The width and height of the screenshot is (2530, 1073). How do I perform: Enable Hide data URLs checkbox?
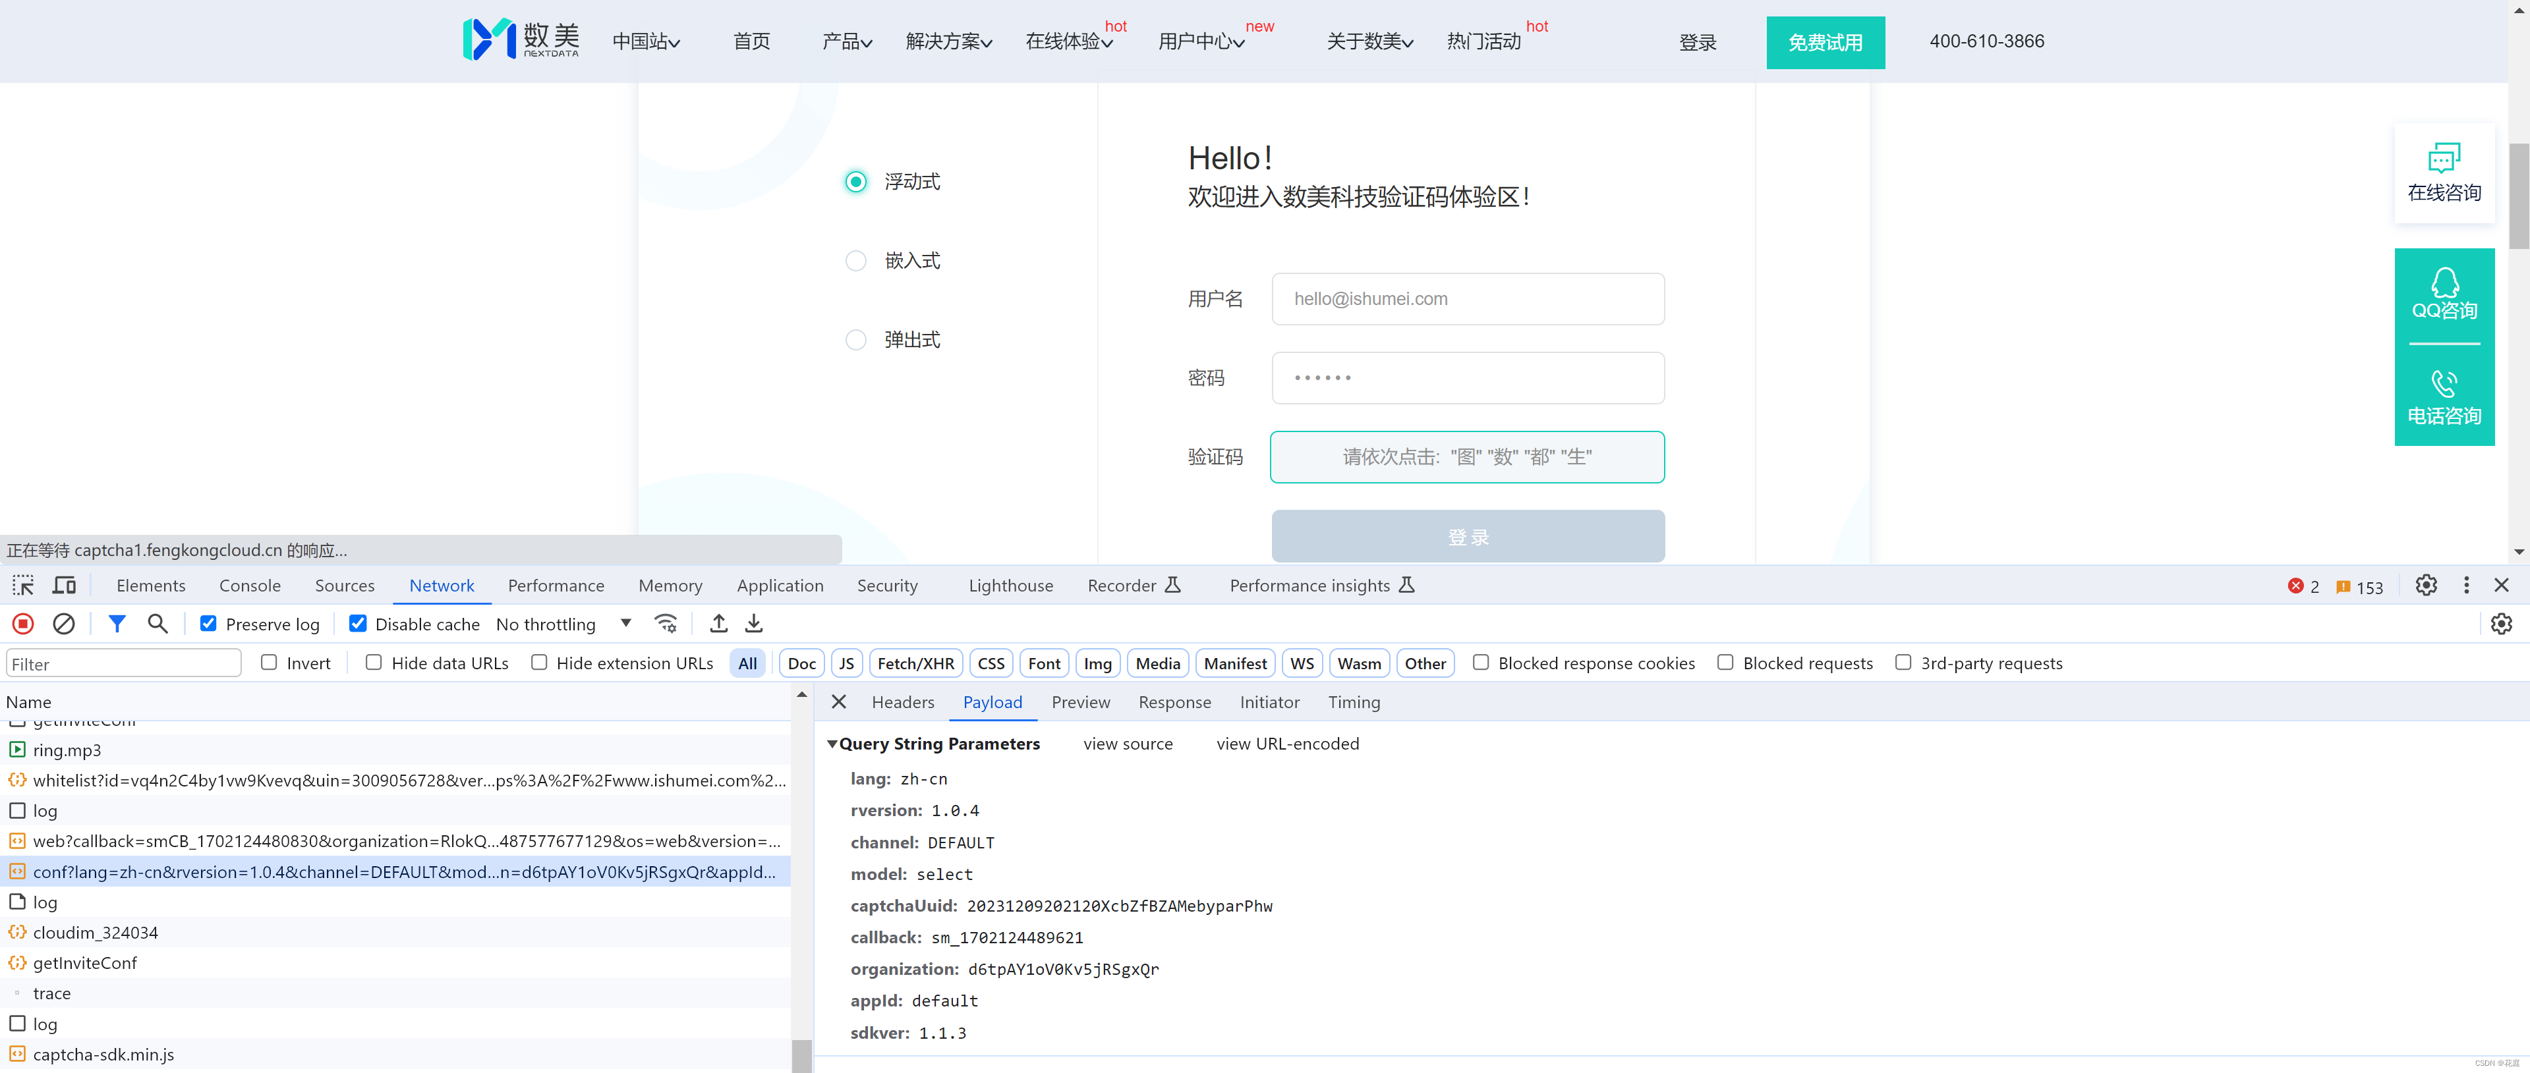tap(374, 663)
